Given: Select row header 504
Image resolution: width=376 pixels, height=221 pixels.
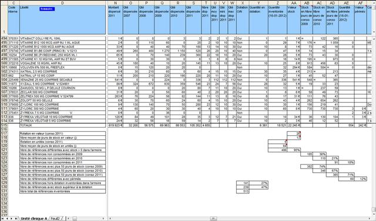Looking at the screenshot, I should pos(4,80).
